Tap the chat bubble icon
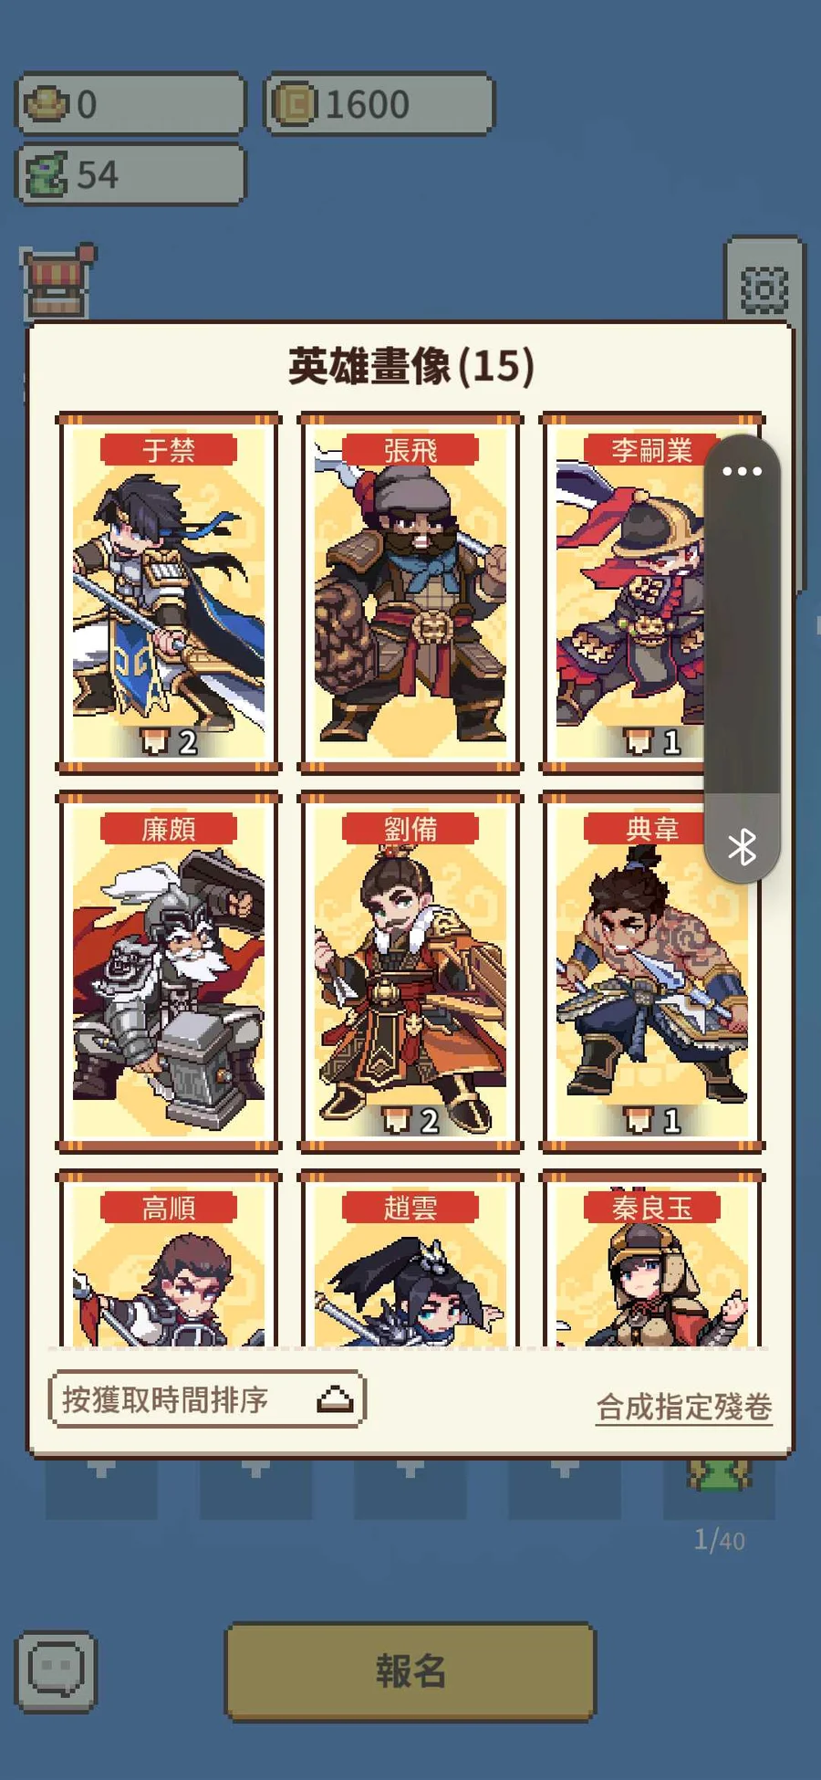 [x=56, y=1671]
